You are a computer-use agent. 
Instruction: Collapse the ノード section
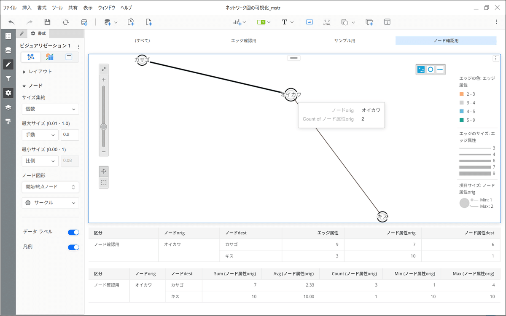click(32, 86)
